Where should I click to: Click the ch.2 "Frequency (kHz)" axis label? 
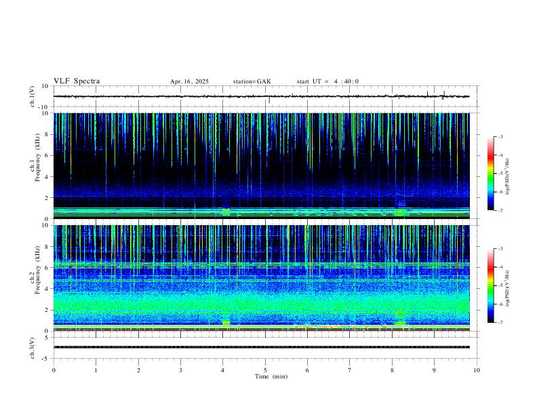coord(38,270)
